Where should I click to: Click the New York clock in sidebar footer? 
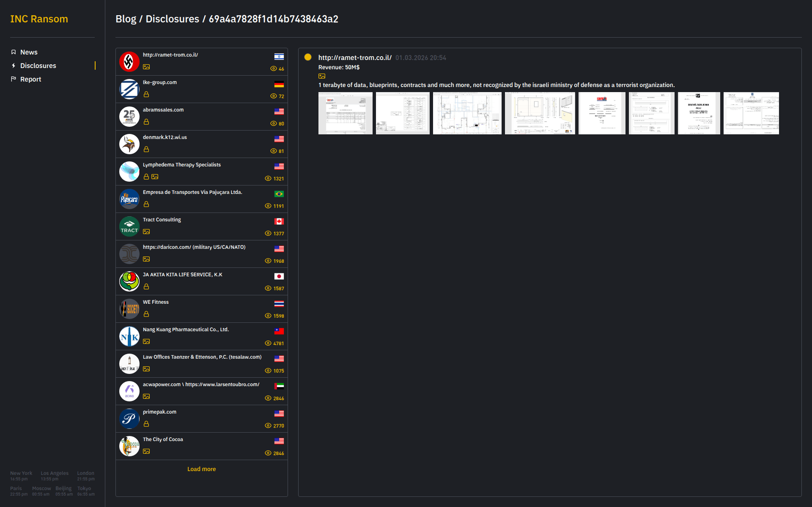point(21,476)
